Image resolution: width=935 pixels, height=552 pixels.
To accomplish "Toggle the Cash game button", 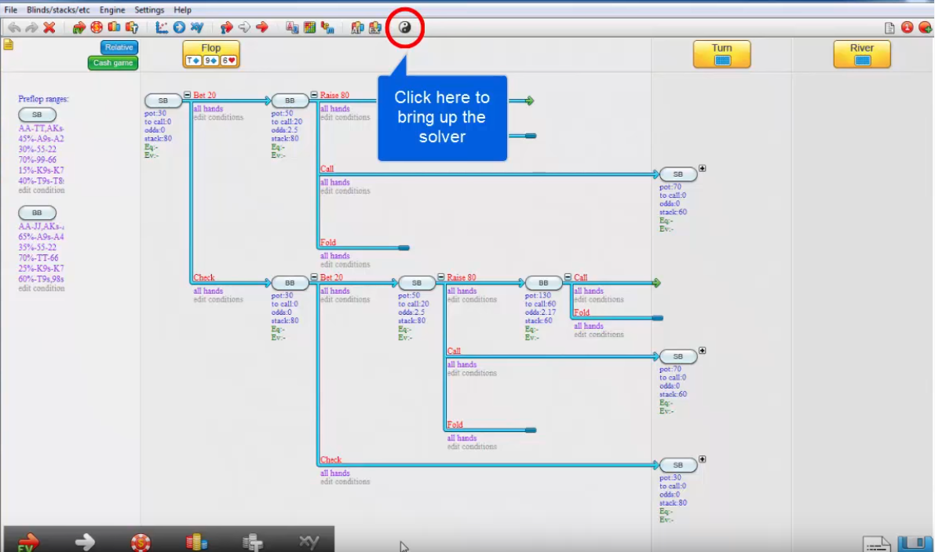I will [x=113, y=63].
